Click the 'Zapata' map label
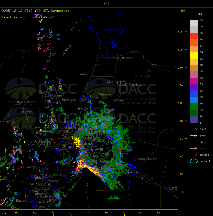This screenshot has height=216, width=213. [57, 191]
